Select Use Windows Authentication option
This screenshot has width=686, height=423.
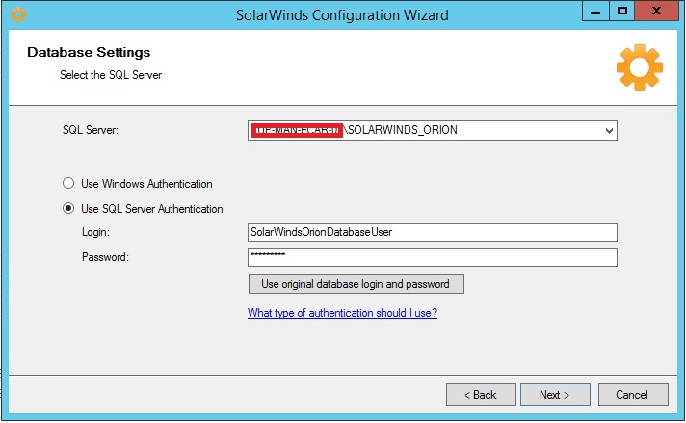(68, 184)
